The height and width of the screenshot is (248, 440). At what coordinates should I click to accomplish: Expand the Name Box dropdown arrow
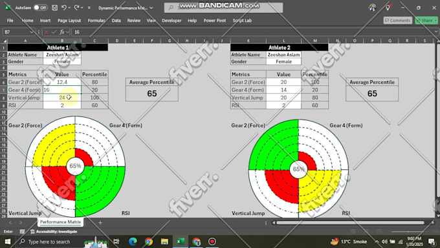pos(32,32)
